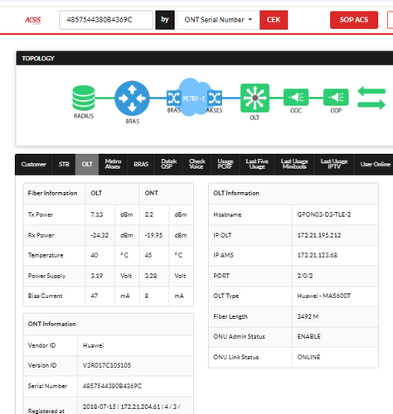Click OLT Type Huawei - MA5600T
This screenshot has height=414, width=393.
324,296
